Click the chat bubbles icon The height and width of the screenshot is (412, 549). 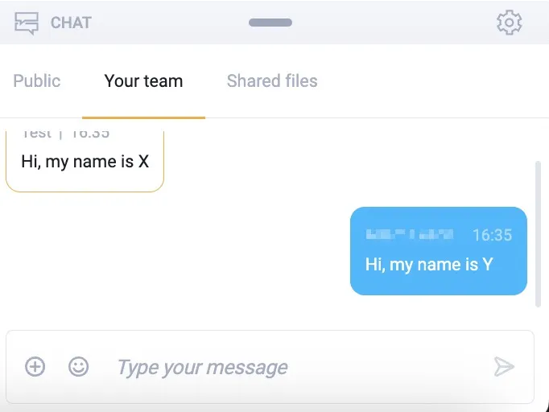click(27, 23)
